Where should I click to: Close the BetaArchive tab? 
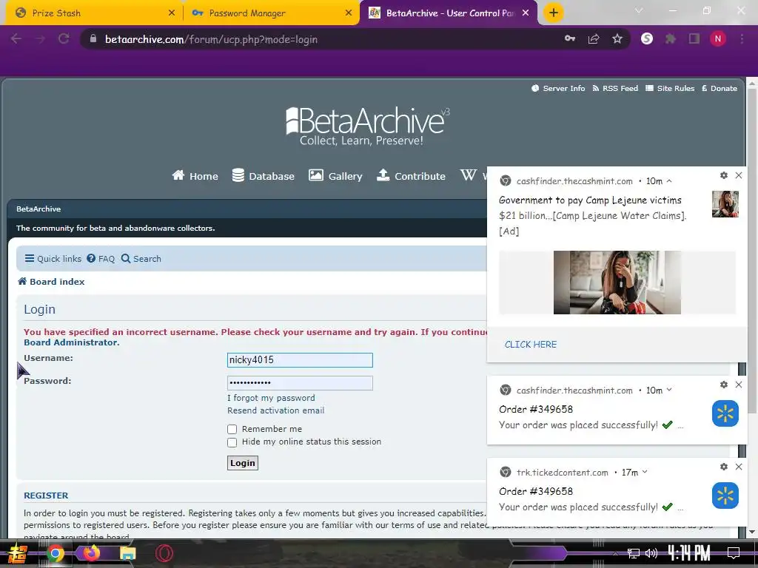coord(526,13)
